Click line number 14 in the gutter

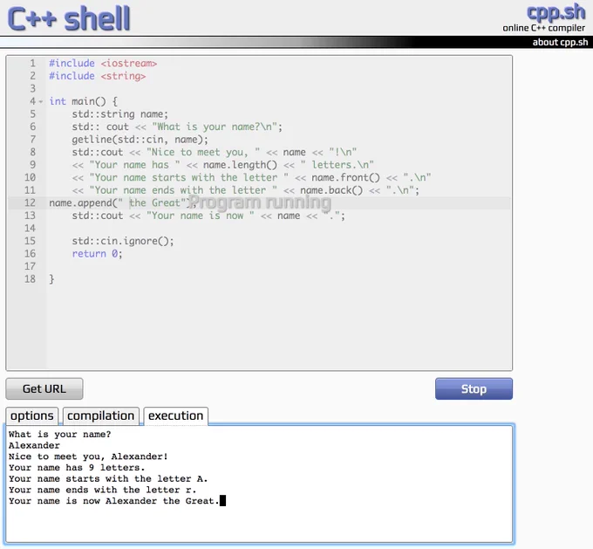coord(30,229)
